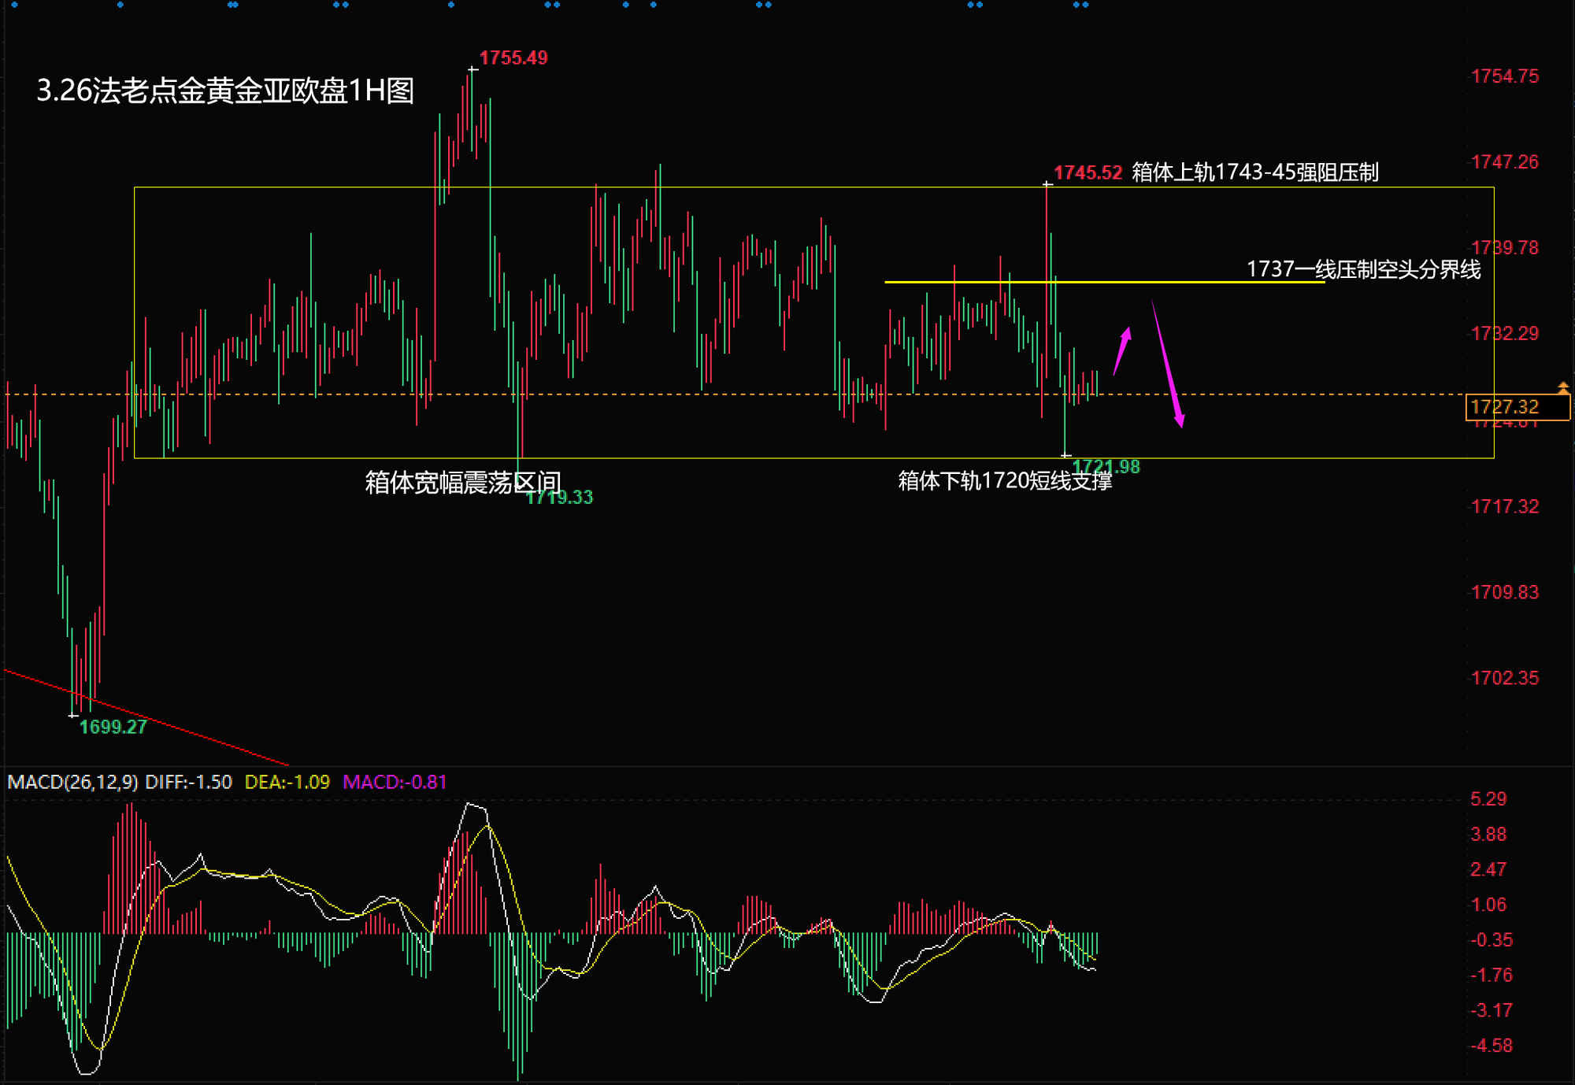
Task: Select the 1737一线压制空头分界线 annotation text
Action: 1362,269
